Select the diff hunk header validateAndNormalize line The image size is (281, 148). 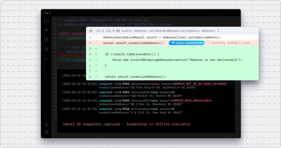(154, 31)
